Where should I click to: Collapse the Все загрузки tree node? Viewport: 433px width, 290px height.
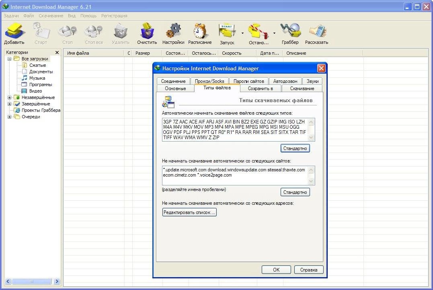(9, 59)
